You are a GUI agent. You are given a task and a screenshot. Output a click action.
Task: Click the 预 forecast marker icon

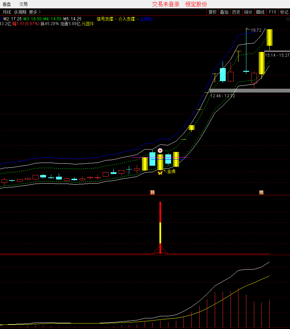click(x=152, y=192)
